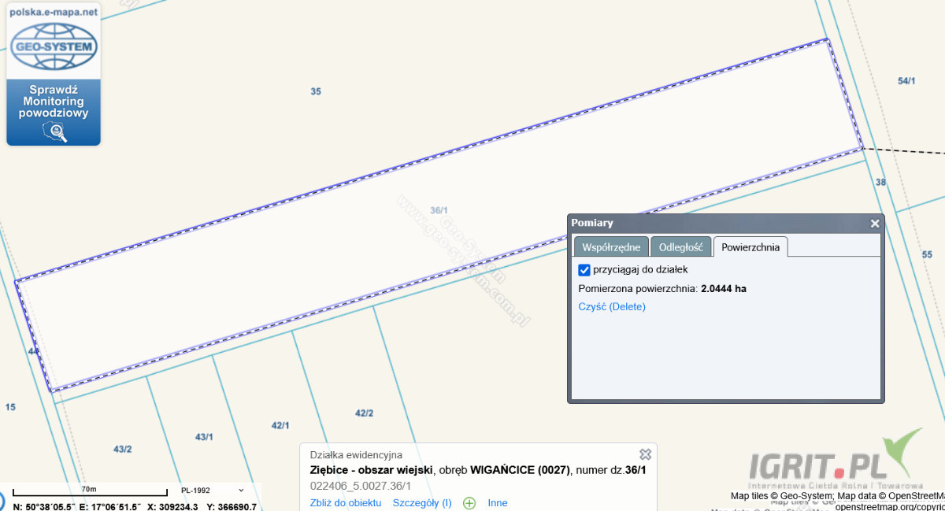Close the Działka ewidencyjna info popup
The width and height of the screenshot is (945, 511).
645,454
